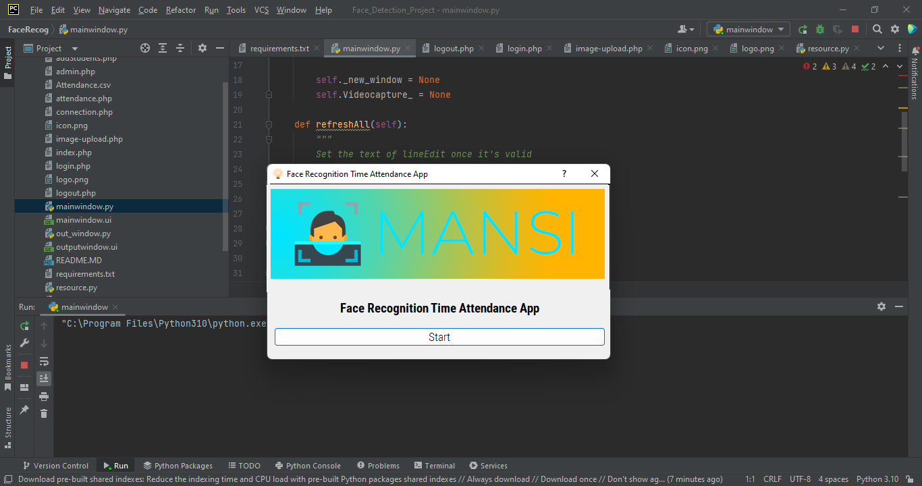Toggle the Project tool window stripe button
The image size is (922, 486).
[x=7, y=63]
